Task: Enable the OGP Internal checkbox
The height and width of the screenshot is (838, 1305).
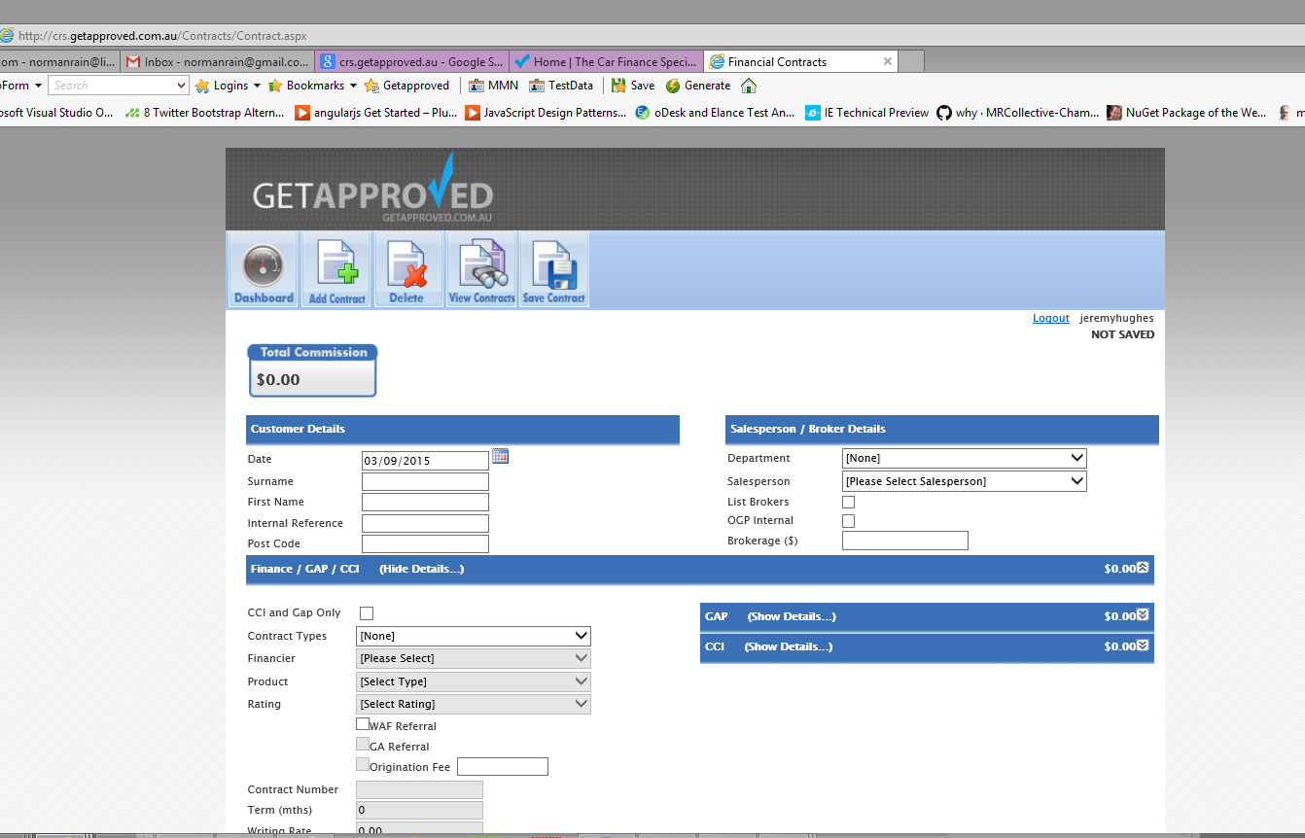Action: tap(848, 521)
